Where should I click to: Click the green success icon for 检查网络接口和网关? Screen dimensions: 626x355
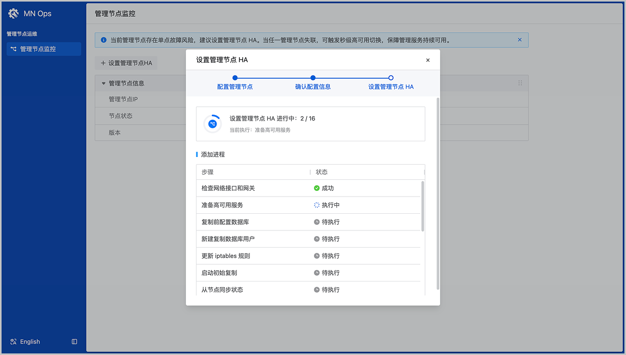coord(317,188)
